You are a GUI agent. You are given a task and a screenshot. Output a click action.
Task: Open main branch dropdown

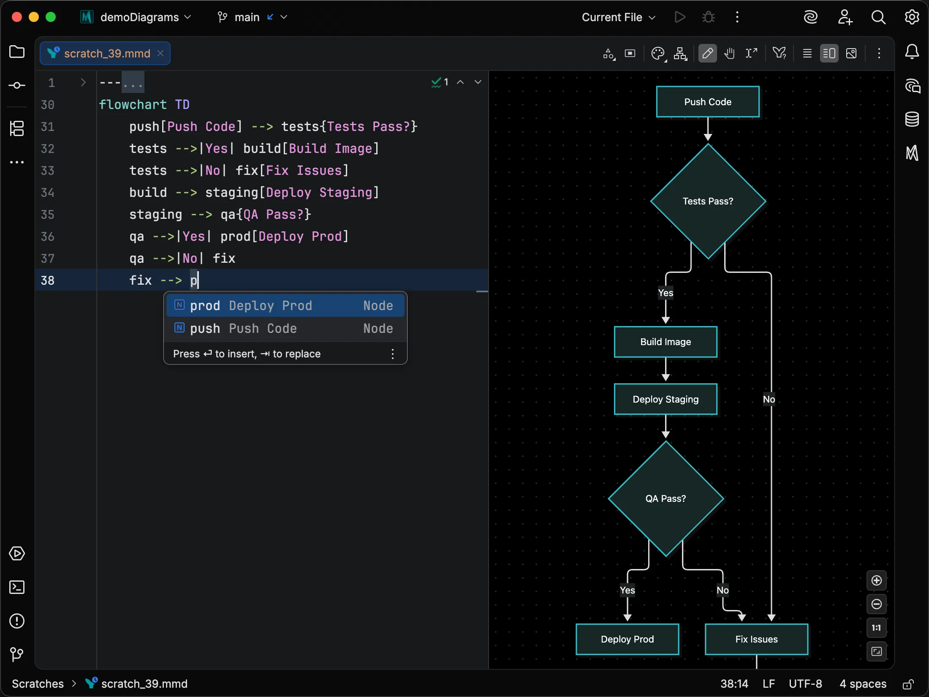253,17
